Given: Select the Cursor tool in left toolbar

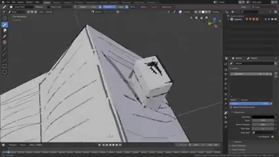Looking at the screenshot, I should 5,18.
